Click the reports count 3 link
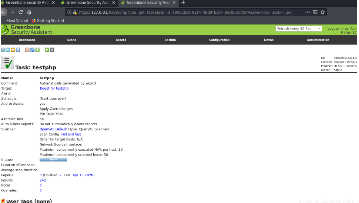 (41, 175)
